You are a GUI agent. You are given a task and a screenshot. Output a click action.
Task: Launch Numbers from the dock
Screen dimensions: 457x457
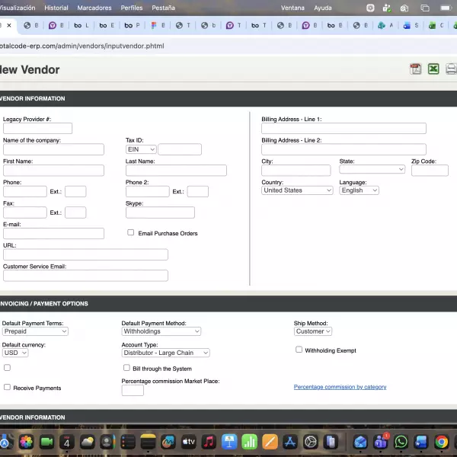coord(250,442)
